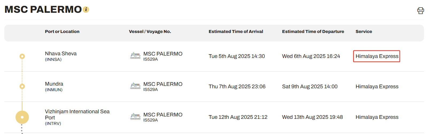Click the ship icon in Nhava Sheva row
The height and width of the screenshot is (134, 428).
135,56
